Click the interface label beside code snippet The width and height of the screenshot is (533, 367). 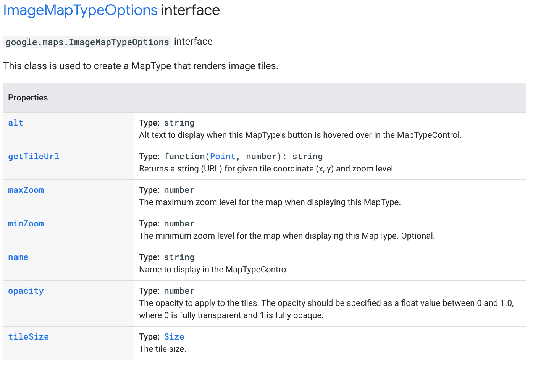click(193, 41)
